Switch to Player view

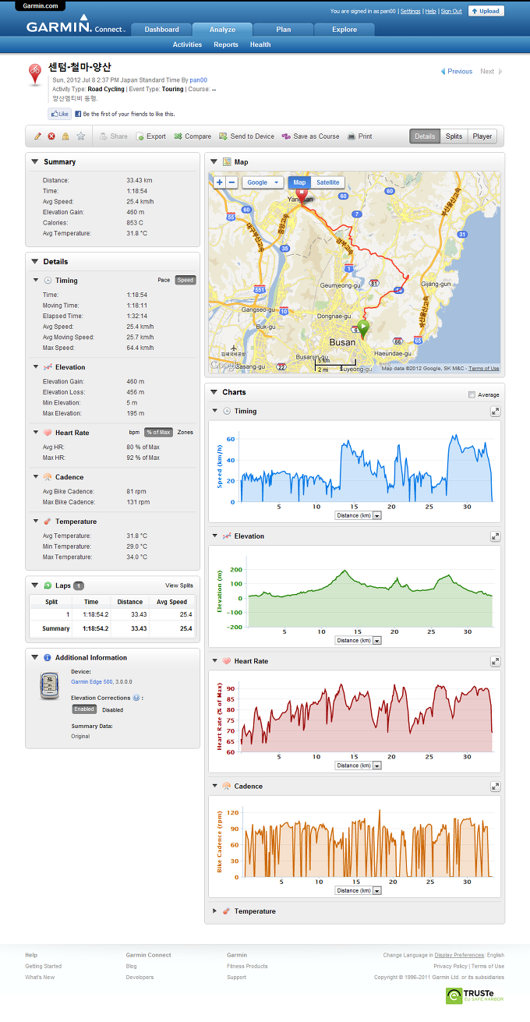pos(482,136)
